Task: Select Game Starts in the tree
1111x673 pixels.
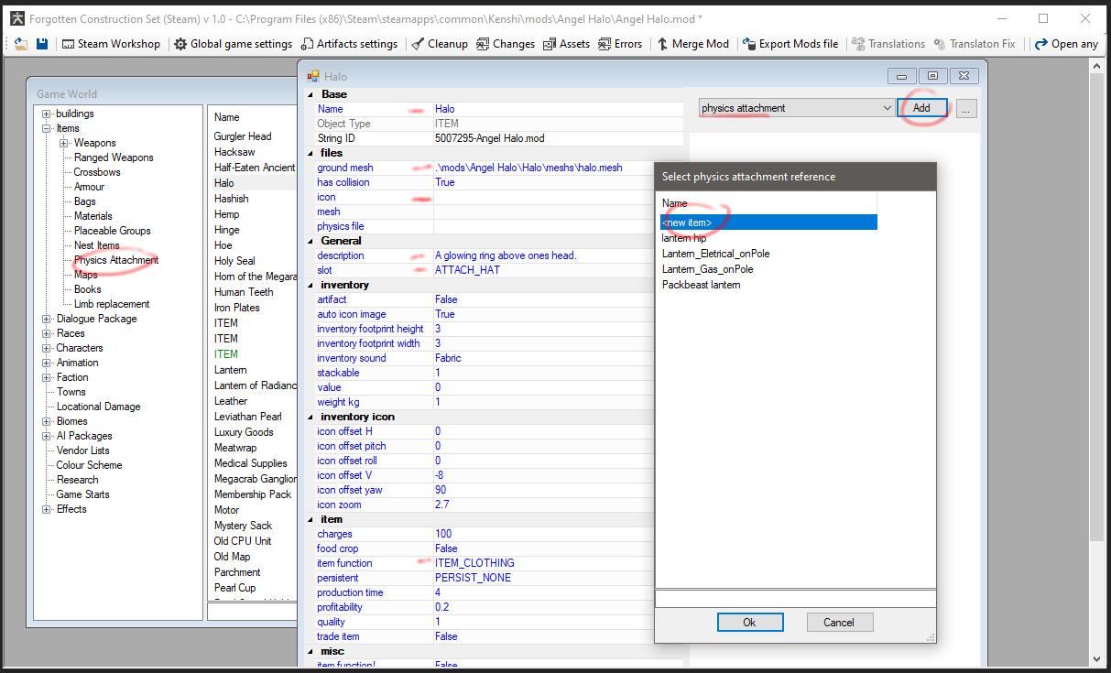Action: click(82, 494)
